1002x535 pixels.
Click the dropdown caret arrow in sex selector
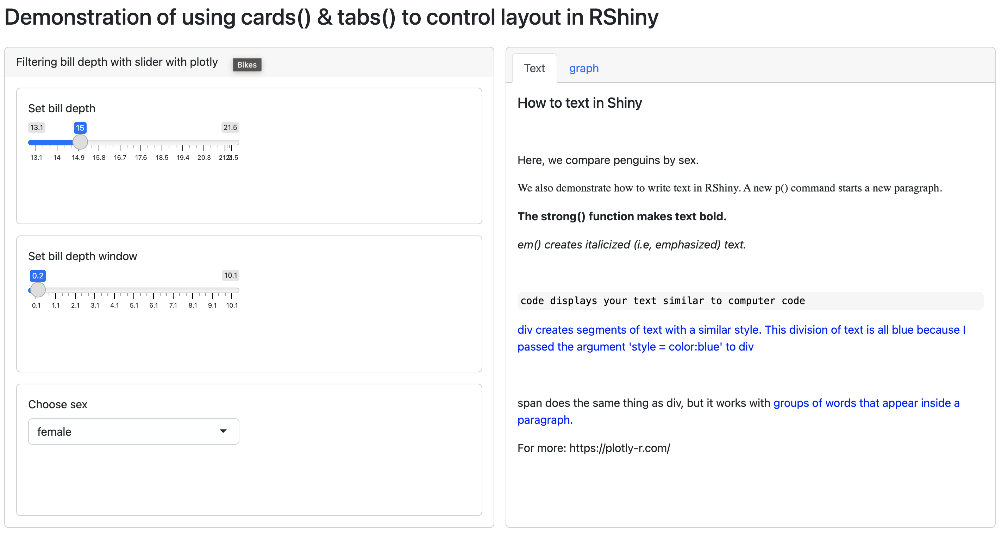pos(223,431)
